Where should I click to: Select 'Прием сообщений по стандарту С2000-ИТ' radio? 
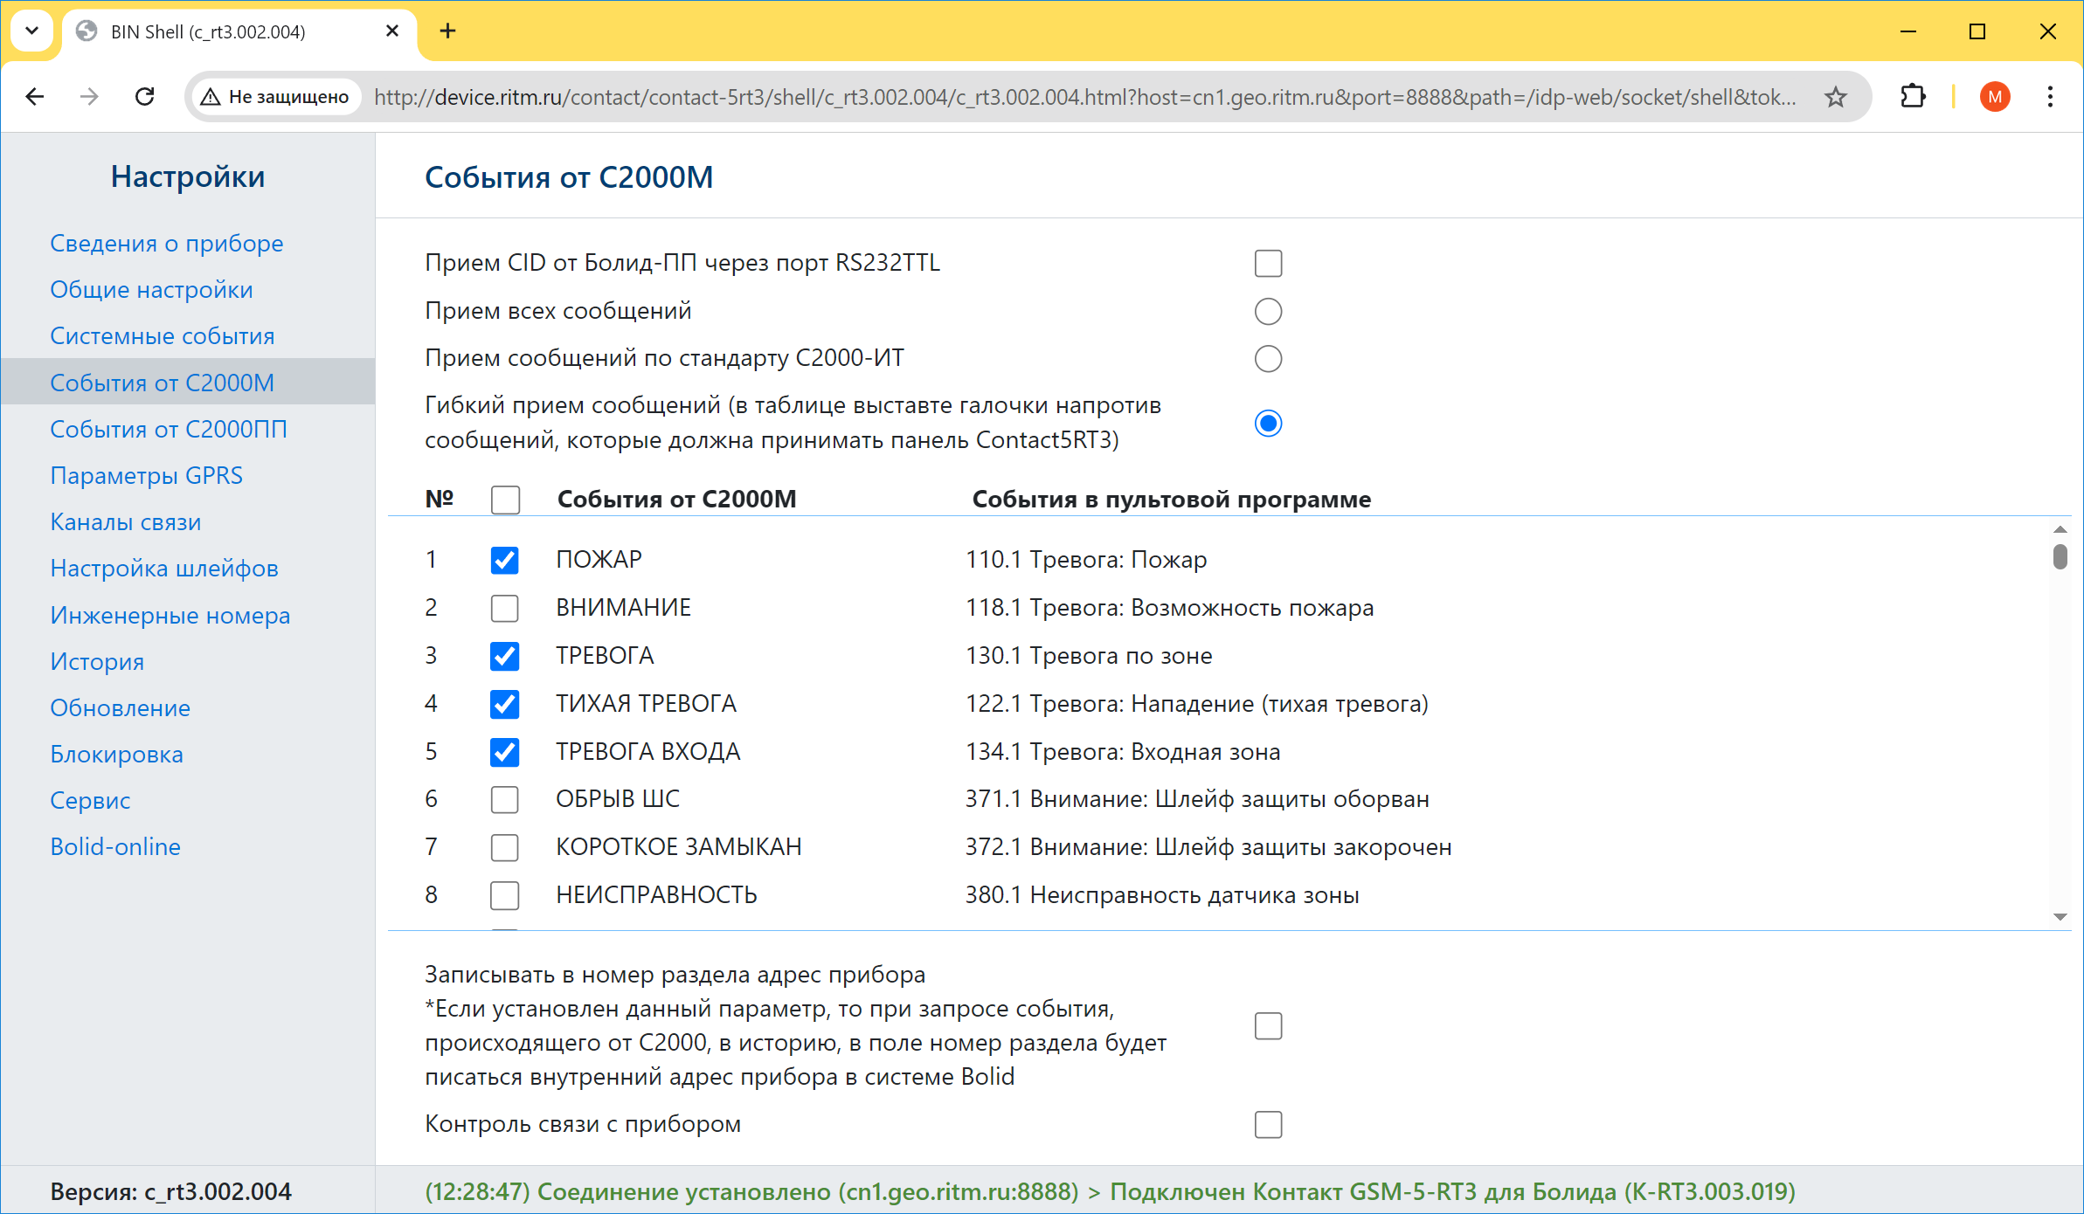click(1268, 358)
